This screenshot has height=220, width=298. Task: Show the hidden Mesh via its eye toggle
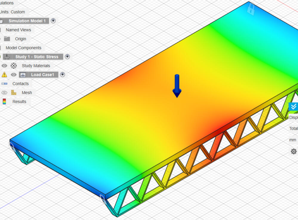pos(4,92)
